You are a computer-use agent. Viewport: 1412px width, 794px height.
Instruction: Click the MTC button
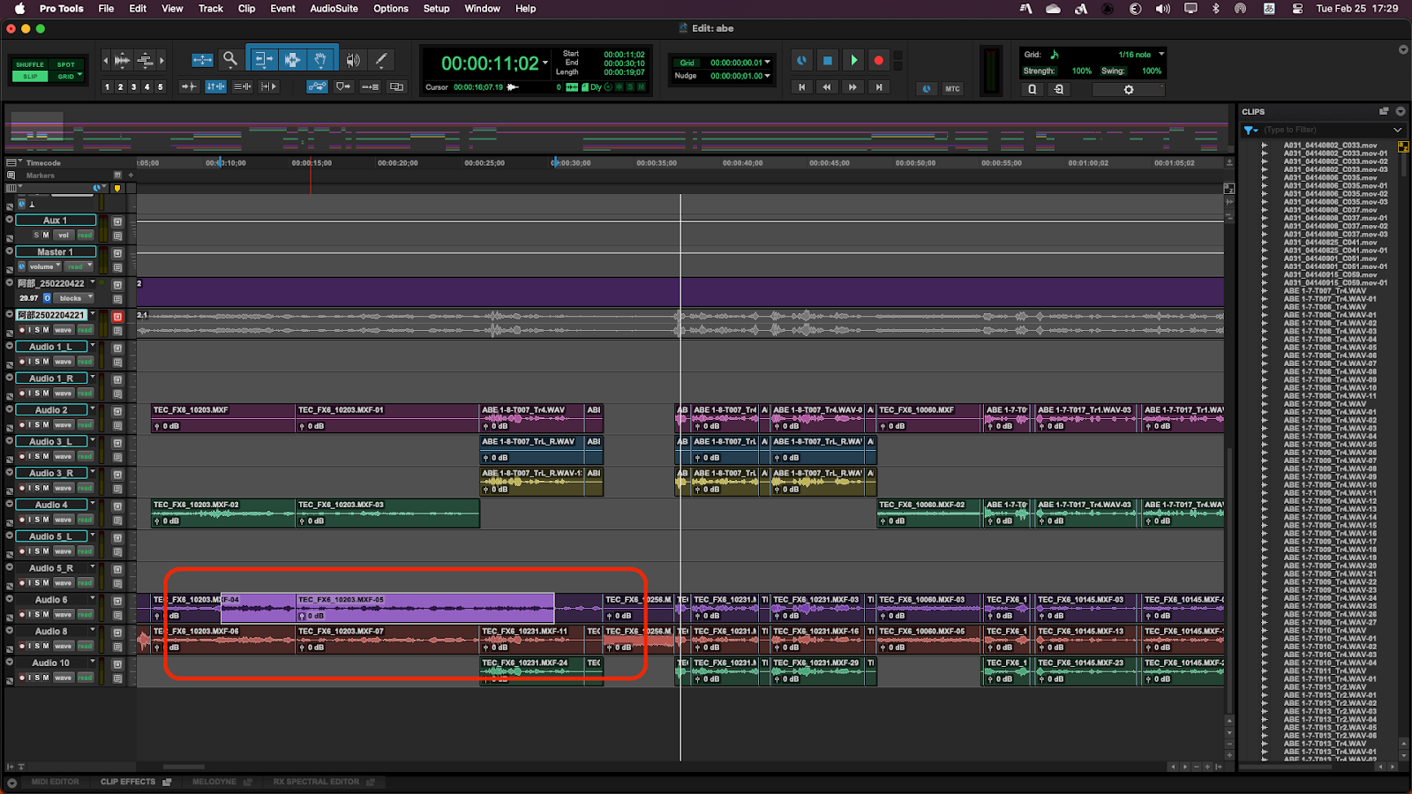pos(952,89)
